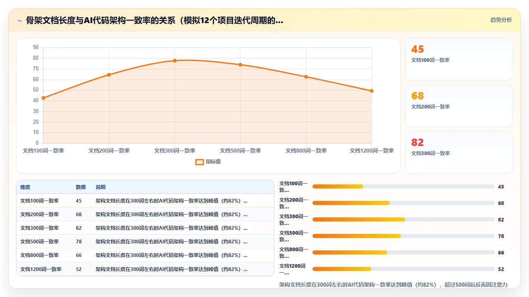Open the stat card showing 45

click(x=459, y=59)
